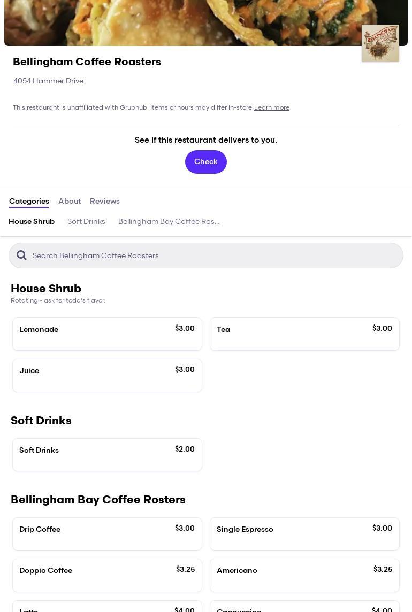412x612 pixels.
Task: Switch to the About tab
Action: [x=70, y=201]
